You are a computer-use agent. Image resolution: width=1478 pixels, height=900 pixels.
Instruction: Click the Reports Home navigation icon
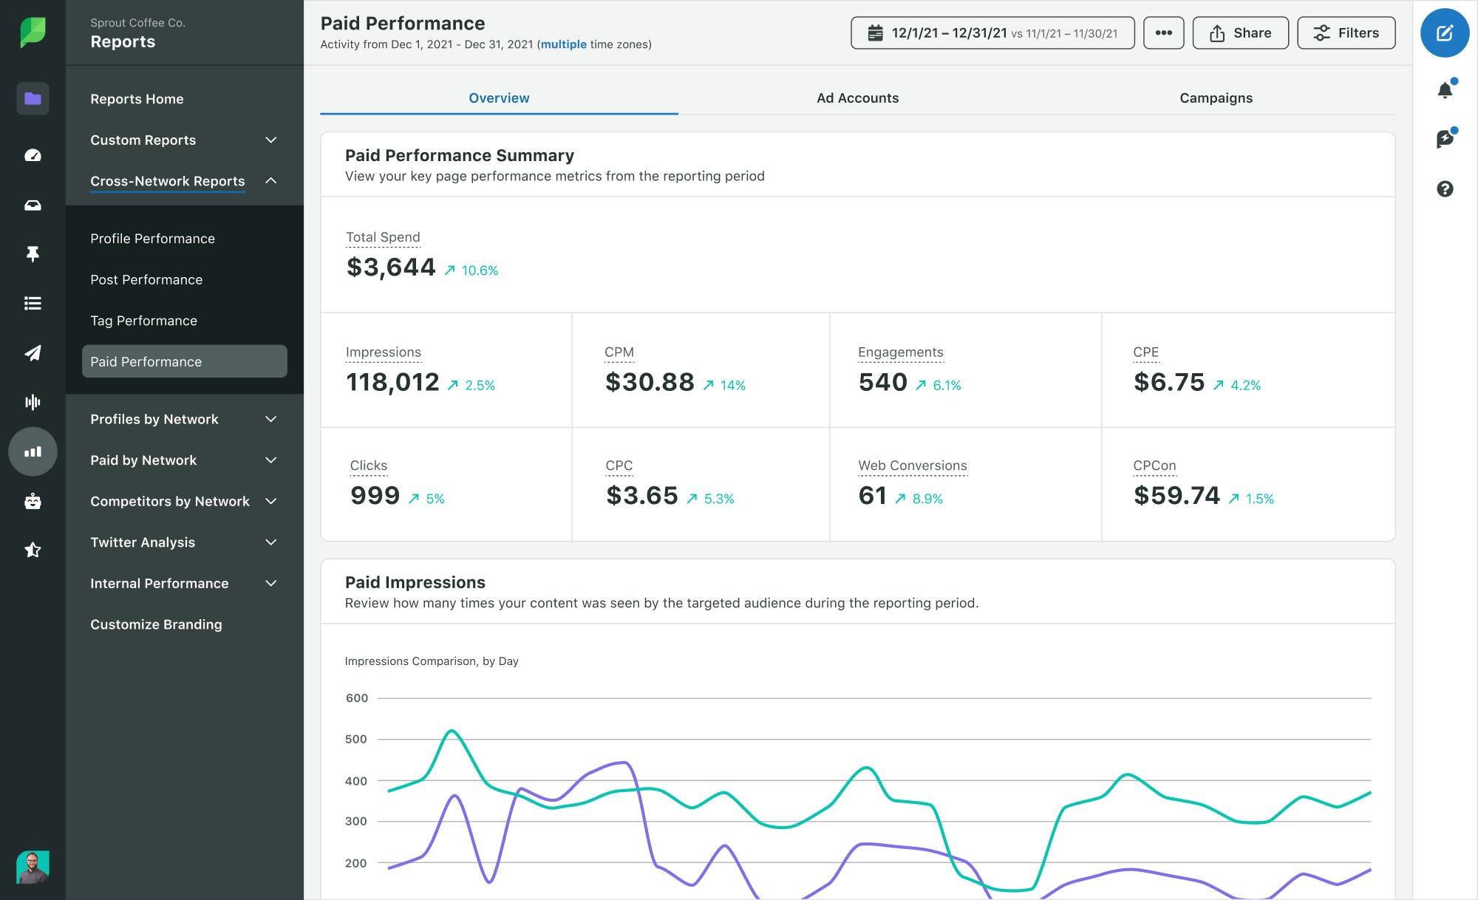[x=32, y=98]
